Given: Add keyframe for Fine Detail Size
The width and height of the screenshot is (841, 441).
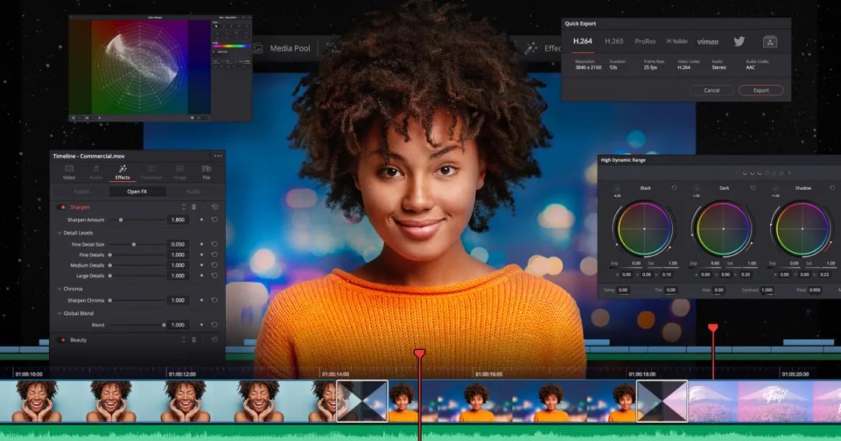Looking at the screenshot, I should pos(202,244).
